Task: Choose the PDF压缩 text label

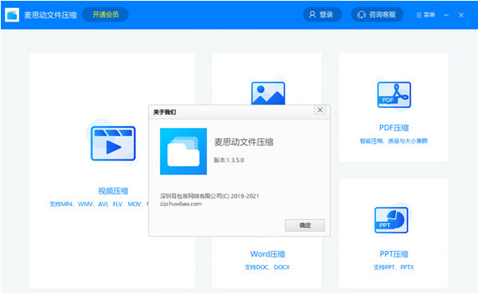Action: [x=394, y=128]
